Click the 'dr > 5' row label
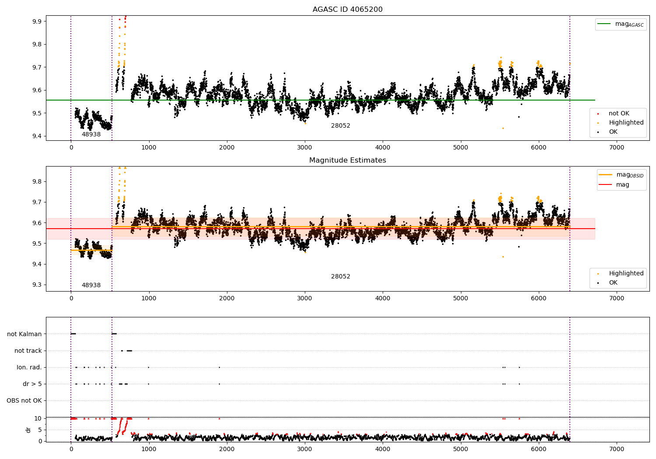The width and height of the screenshot is (656, 459). click(x=32, y=384)
